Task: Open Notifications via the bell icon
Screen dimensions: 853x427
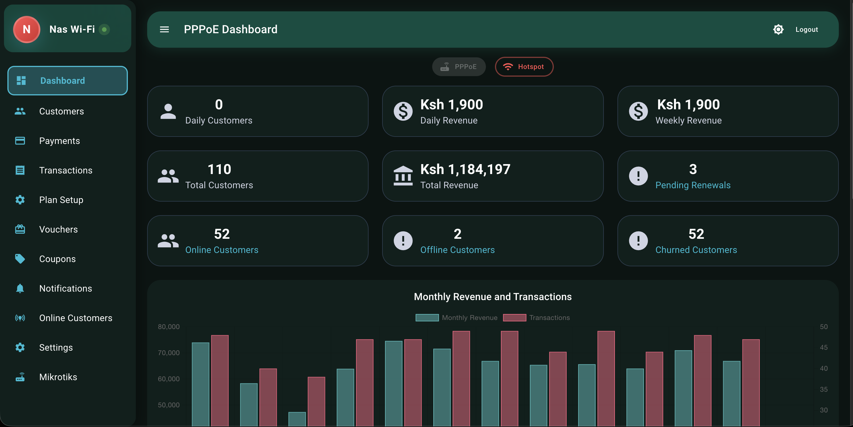Action: click(20, 288)
